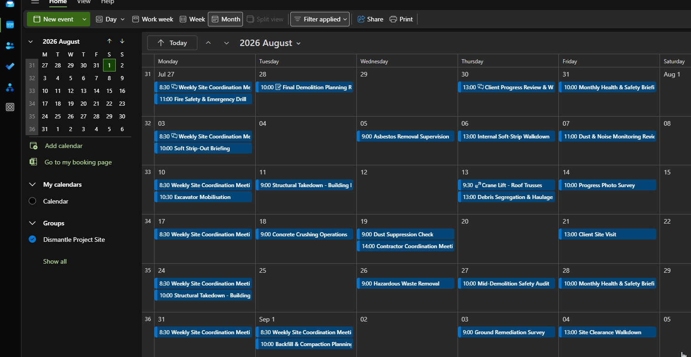Open Final Demolition Planning event on 28
Image resolution: width=691 pixels, height=357 pixels.
pyautogui.click(x=304, y=87)
